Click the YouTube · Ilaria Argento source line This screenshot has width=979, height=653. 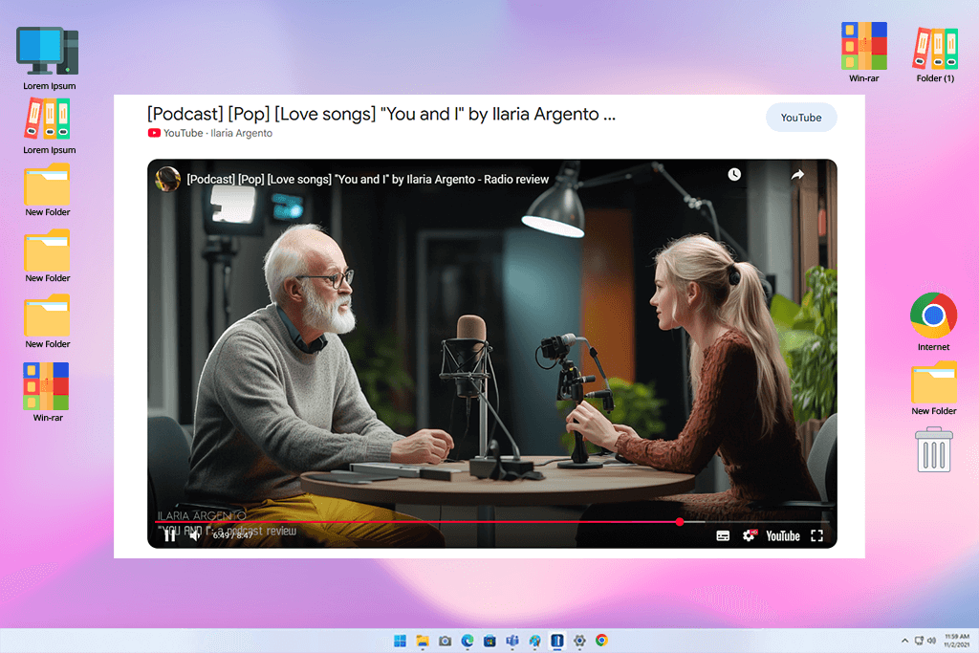tap(209, 133)
